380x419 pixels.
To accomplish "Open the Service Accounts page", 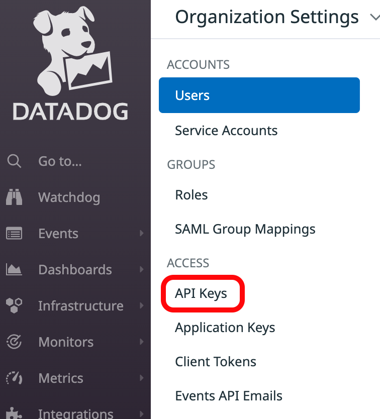I will pyautogui.click(x=226, y=131).
